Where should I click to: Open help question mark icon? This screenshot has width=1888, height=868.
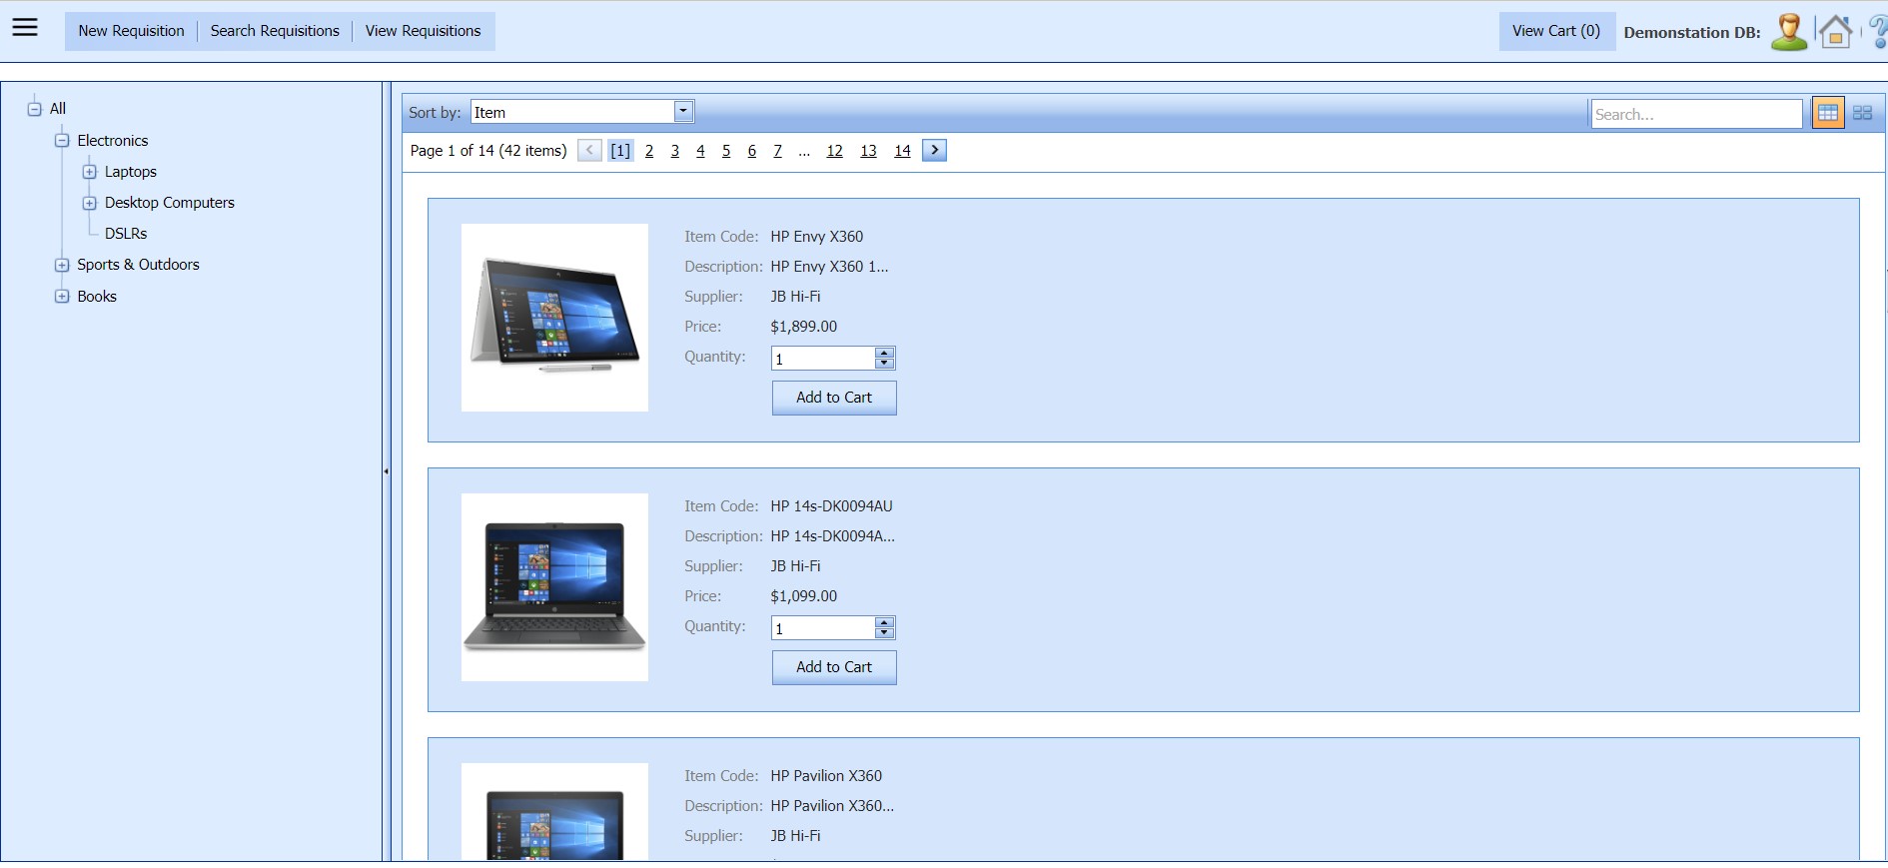pyautogui.click(x=1878, y=32)
